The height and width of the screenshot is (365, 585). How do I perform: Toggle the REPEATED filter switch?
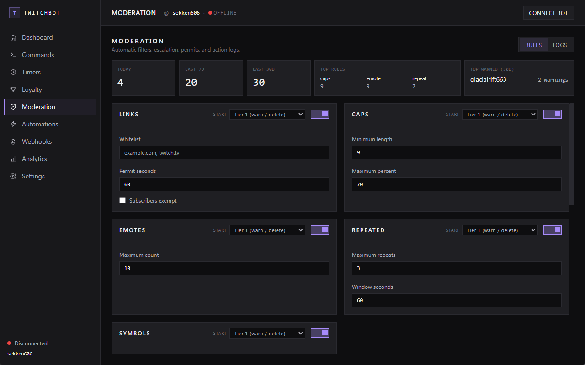tap(553, 230)
